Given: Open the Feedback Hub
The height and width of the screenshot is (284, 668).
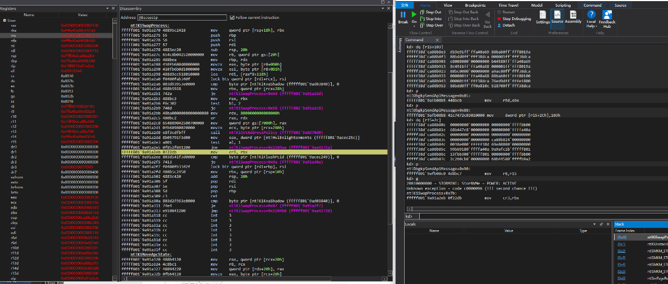Looking at the screenshot, I should 607,18.
